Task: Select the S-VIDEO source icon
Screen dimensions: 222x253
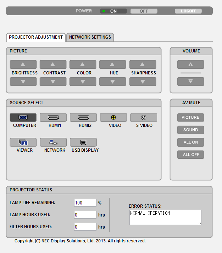Action: coord(144,117)
